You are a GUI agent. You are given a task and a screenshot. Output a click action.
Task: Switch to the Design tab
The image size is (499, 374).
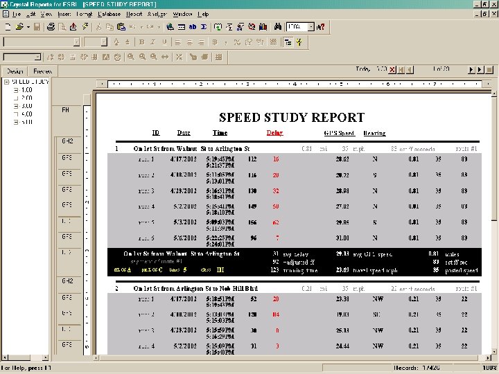tap(15, 71)
